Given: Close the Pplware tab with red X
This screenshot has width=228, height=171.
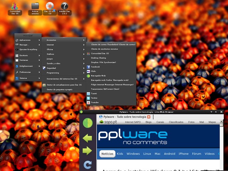Looking at the screenshot, I should point(149,117).
